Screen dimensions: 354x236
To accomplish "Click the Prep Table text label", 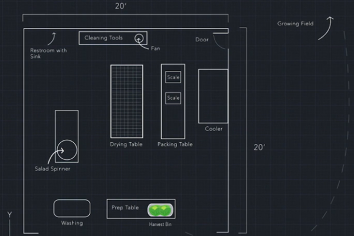I will pos(125,208).
